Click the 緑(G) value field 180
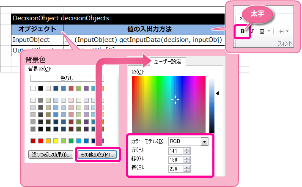 pyautogui.click(x=176, y=160)
